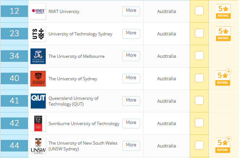Open University of Melbourne crest logo

[38, 56]
